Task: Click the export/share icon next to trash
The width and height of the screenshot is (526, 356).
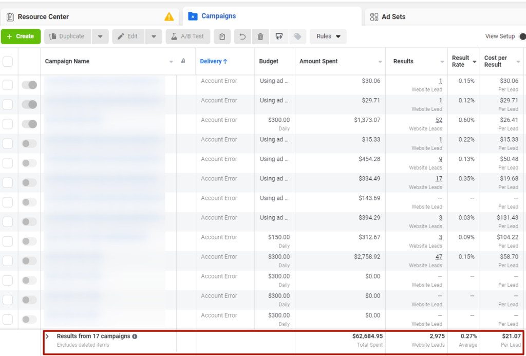Action: coord(279,36)
